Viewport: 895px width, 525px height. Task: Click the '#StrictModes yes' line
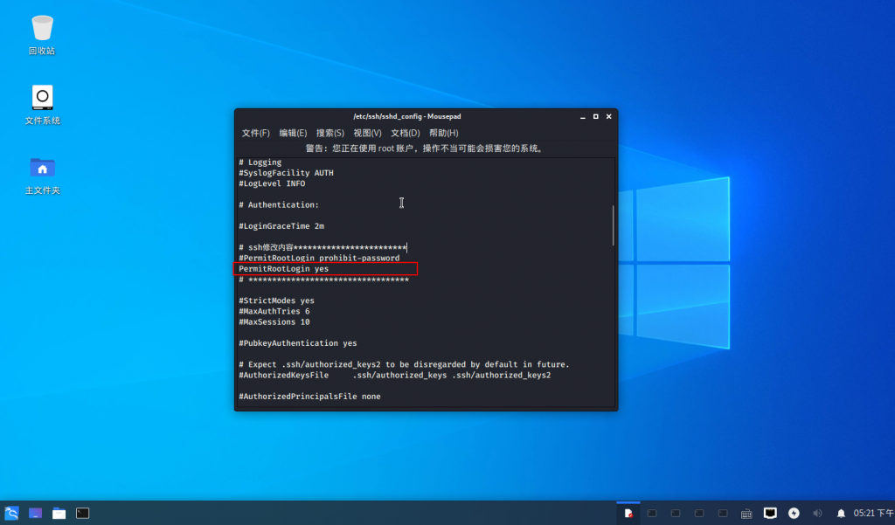coord(276,300)
